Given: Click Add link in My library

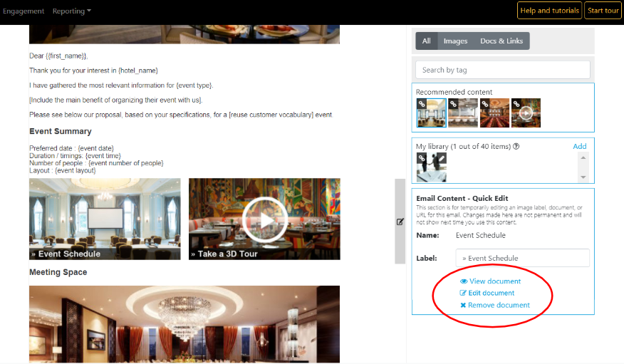Looking at the screenshot, I should (580, 147).
